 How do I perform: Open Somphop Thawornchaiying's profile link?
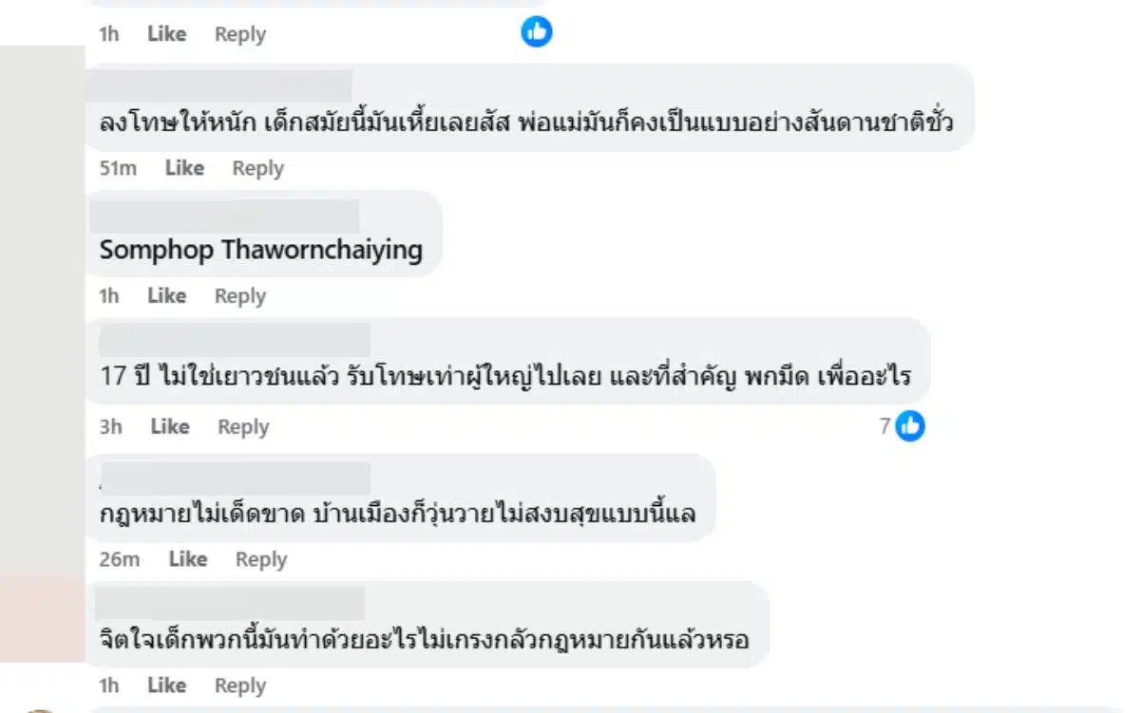[259, 251]
